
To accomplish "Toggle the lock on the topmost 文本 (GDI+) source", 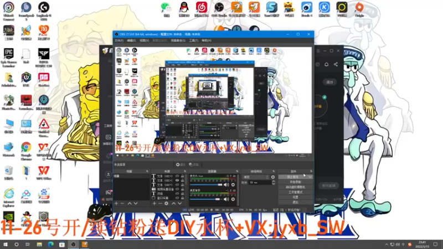I will click(183, 176).
